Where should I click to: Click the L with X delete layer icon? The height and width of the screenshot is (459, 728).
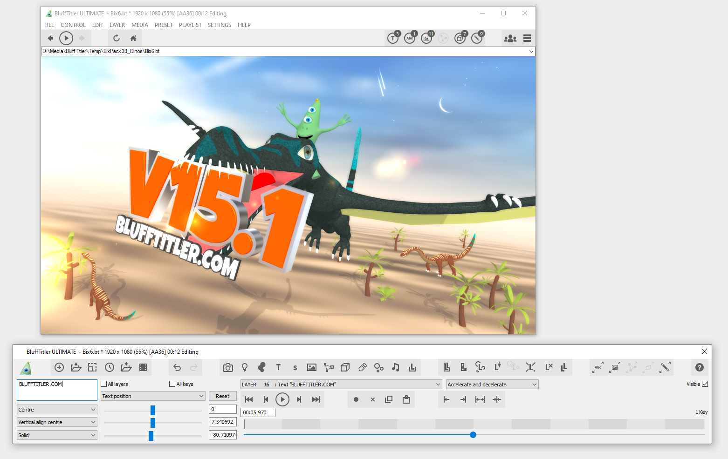tap(549, 367)
